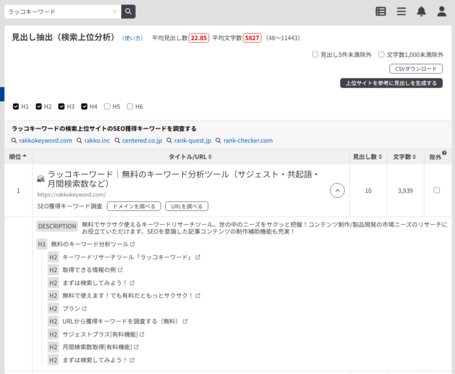Image resolution: width=455 pixels, height=374 pixels.
Task: Sort by 順位 column header
Action: [18, 157]
